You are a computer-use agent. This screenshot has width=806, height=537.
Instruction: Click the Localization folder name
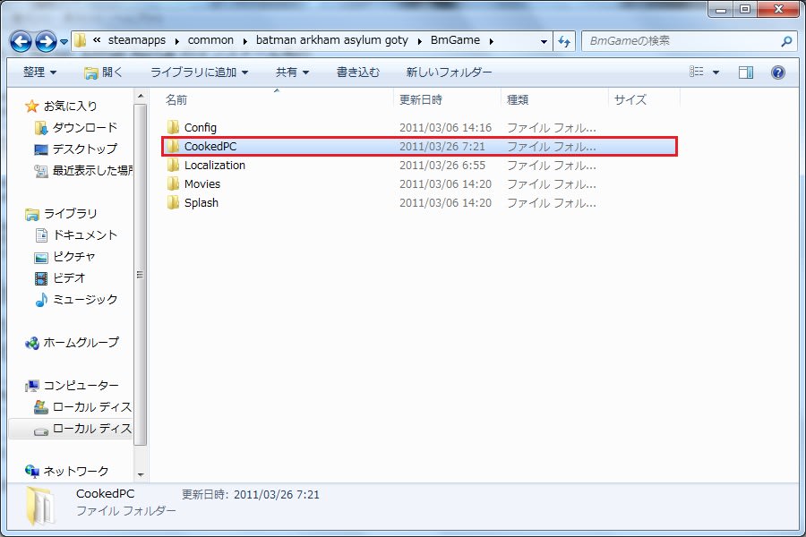tap(215, 165)
